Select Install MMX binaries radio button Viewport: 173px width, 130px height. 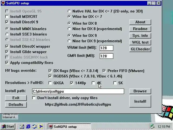[x=7, y=29]
